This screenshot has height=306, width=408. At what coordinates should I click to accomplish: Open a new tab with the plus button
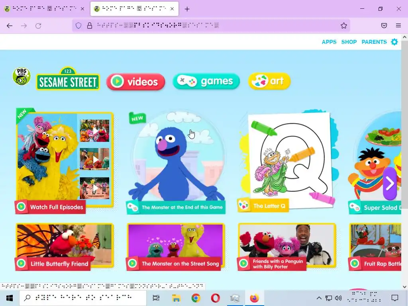point(187,9)
